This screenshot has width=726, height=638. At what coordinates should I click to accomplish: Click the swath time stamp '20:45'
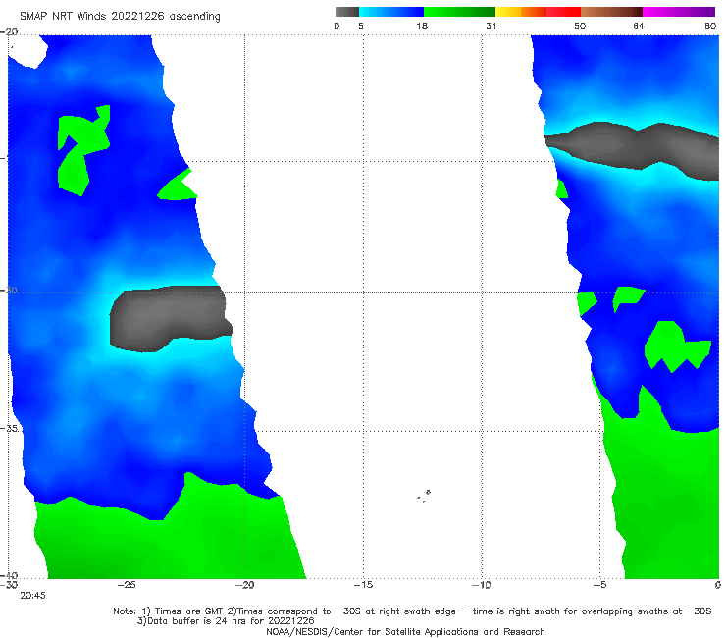click(32, 596)
